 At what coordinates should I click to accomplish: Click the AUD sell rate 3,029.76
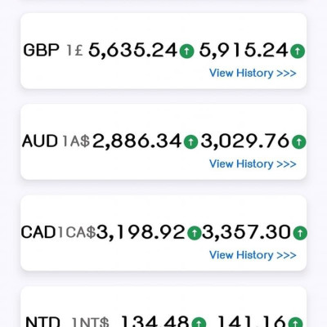244,142
